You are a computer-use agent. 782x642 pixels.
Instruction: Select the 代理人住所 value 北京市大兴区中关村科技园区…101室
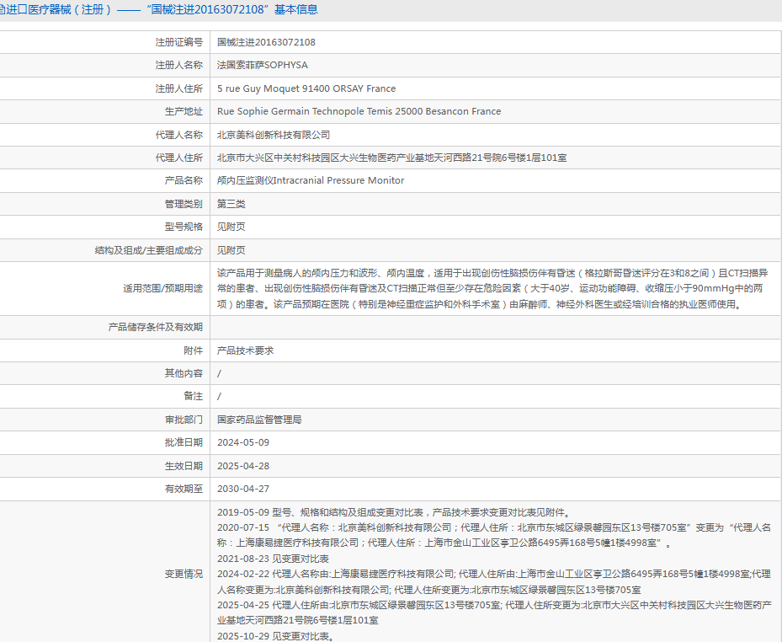391,158
